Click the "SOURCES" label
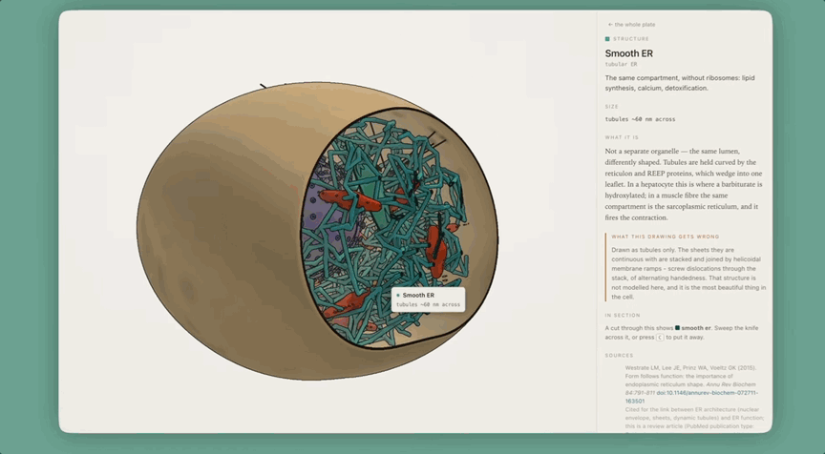The image size is (825, 454). 619,356
